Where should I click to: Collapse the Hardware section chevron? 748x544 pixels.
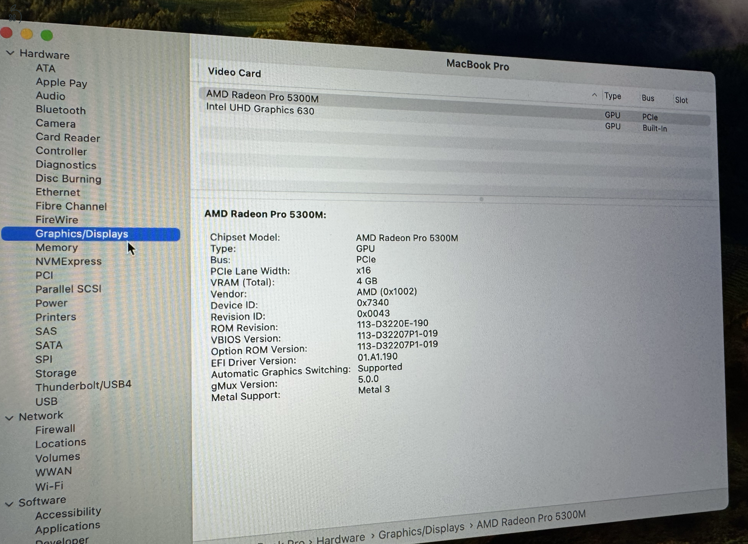(x=10, y=53)
